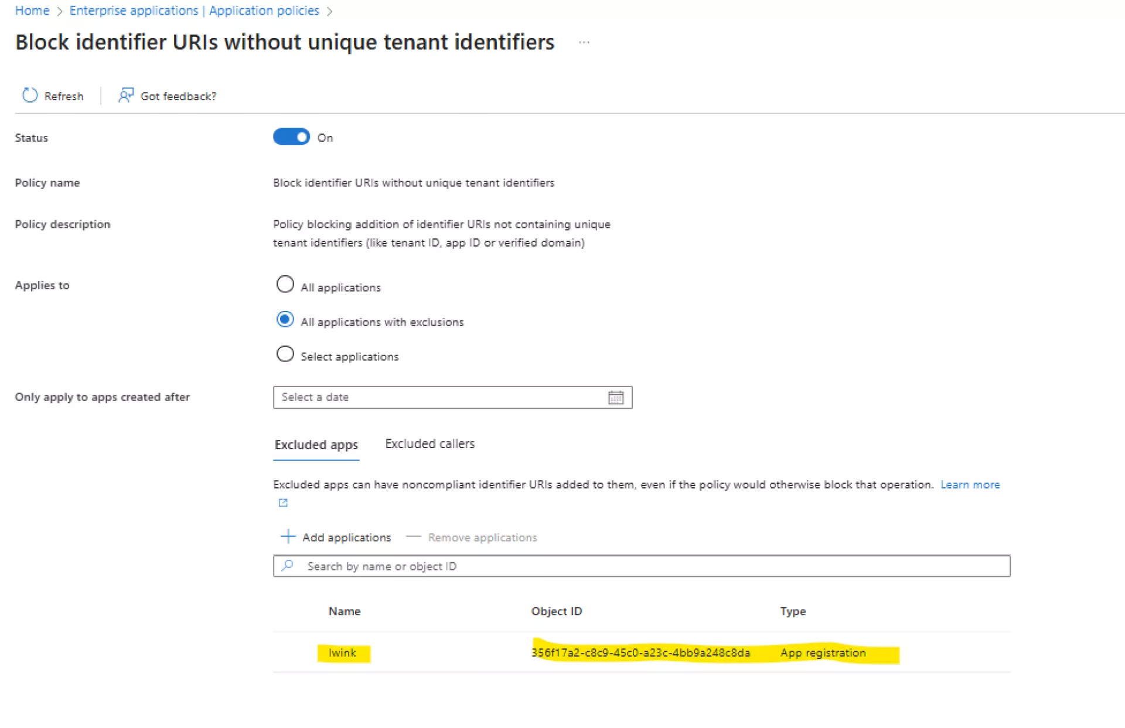The image size is (1125, 728).
Task: Open the Learn more external link icon
Action: pyautogui.click(x=283, y=503)
